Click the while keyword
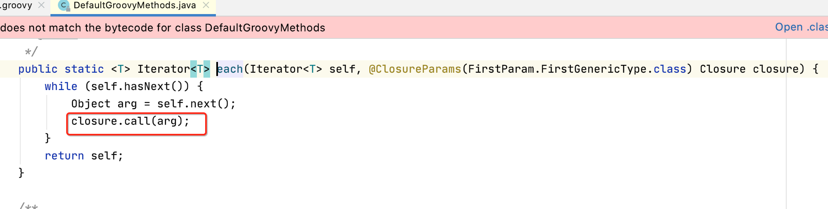This screenshot has height=209, width=828. 61,86
